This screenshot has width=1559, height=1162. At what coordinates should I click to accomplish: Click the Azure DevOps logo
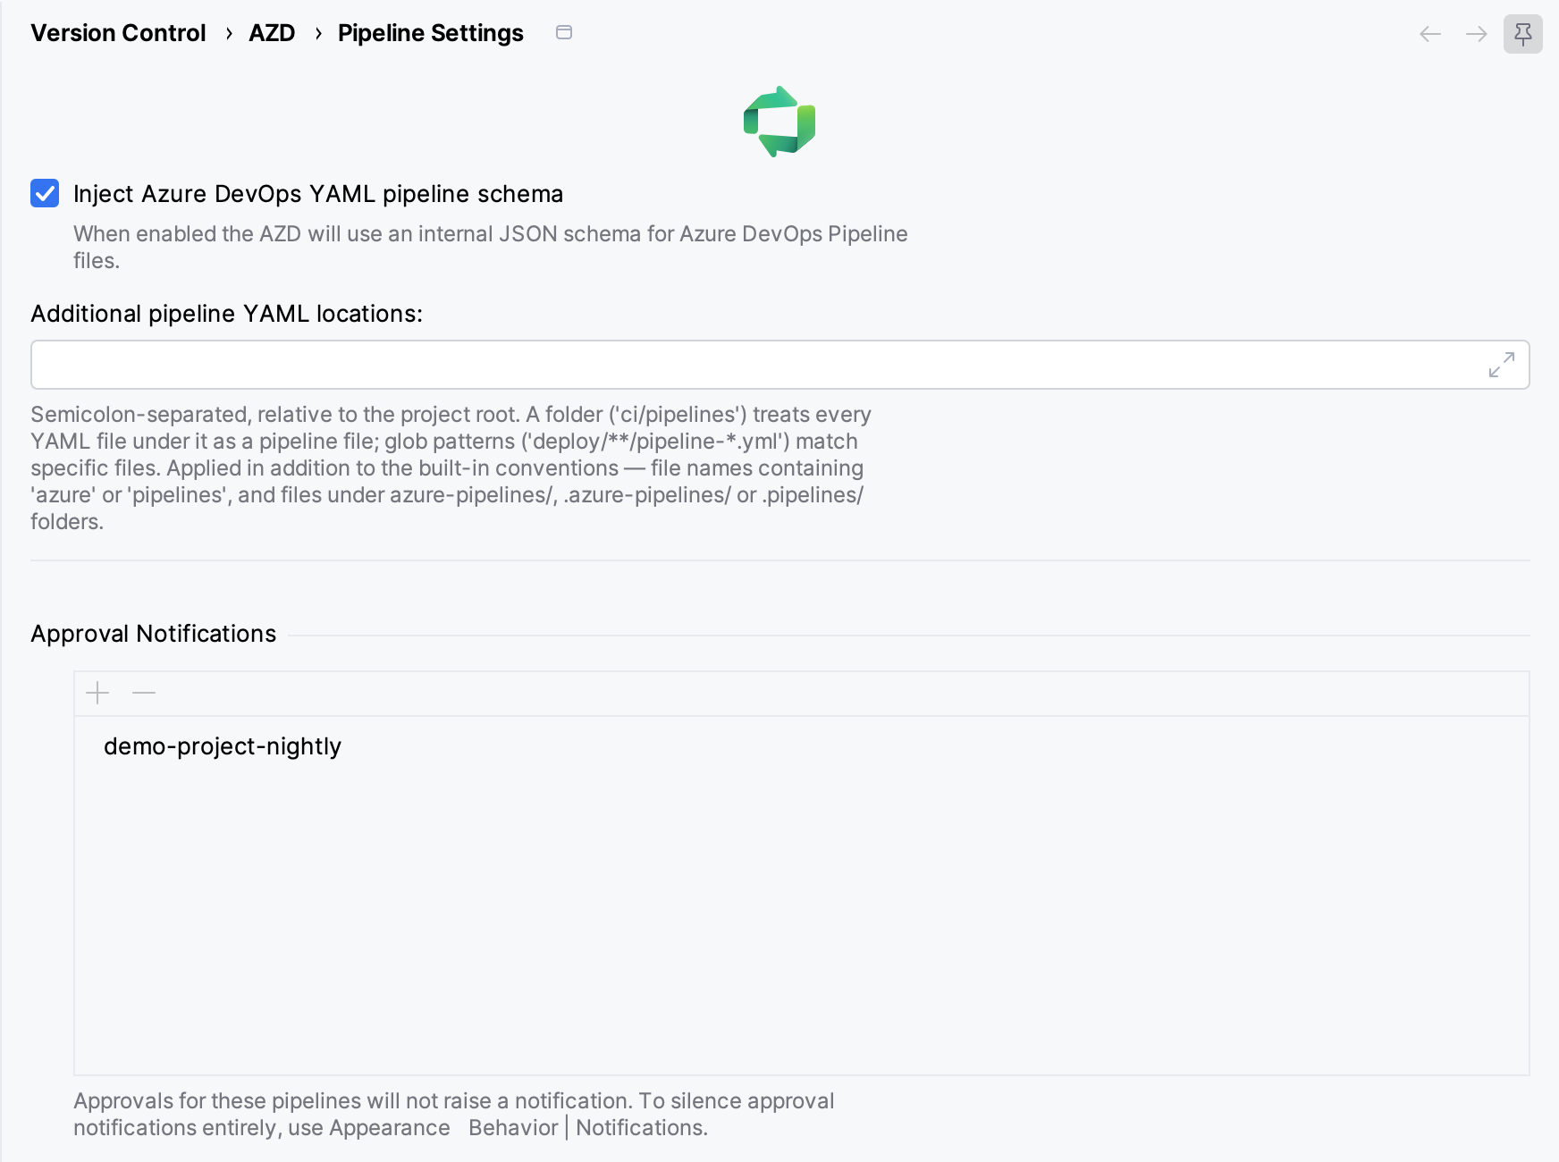pos(779,122)
